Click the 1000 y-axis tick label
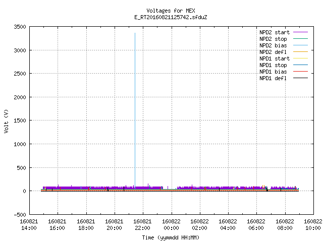Image resolution: width=323 pixels, height=242 pixels. click(20, 144)
